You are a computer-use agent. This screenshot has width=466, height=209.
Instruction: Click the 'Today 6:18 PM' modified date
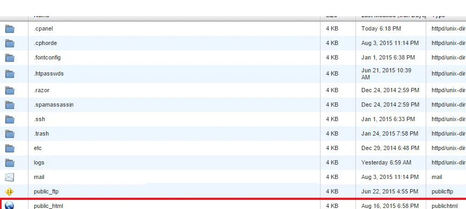point(381,29)
